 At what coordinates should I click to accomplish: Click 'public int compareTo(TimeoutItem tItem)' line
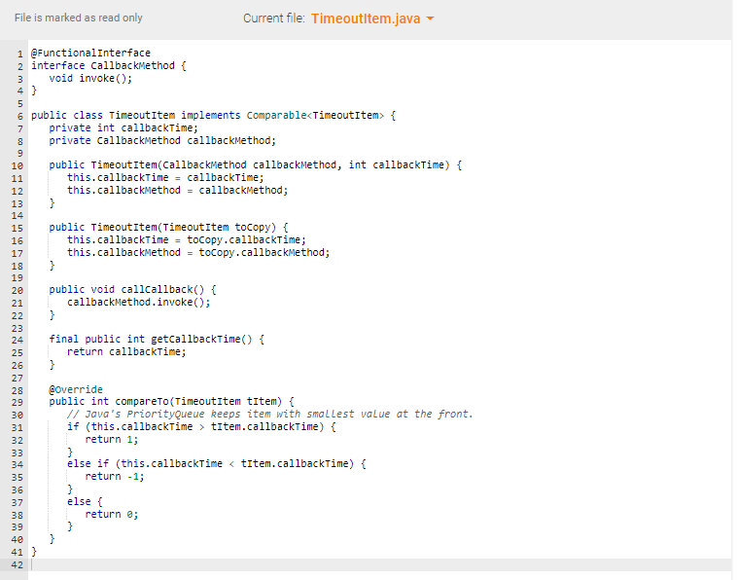[x=171, y=401]
